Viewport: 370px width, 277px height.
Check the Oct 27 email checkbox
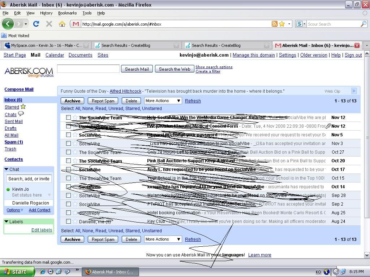[x=68, y=152]
